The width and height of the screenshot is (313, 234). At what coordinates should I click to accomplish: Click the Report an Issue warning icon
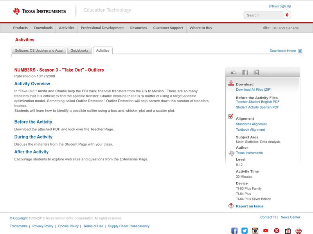pyautogui.click(x=231, y=206)
